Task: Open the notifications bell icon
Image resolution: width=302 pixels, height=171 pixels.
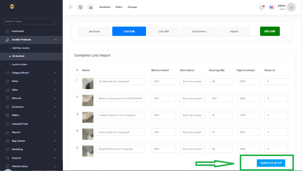Action: pos(262,7)
